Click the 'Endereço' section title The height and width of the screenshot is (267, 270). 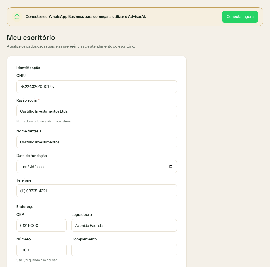pyautogui.click(x=25, y=207)
